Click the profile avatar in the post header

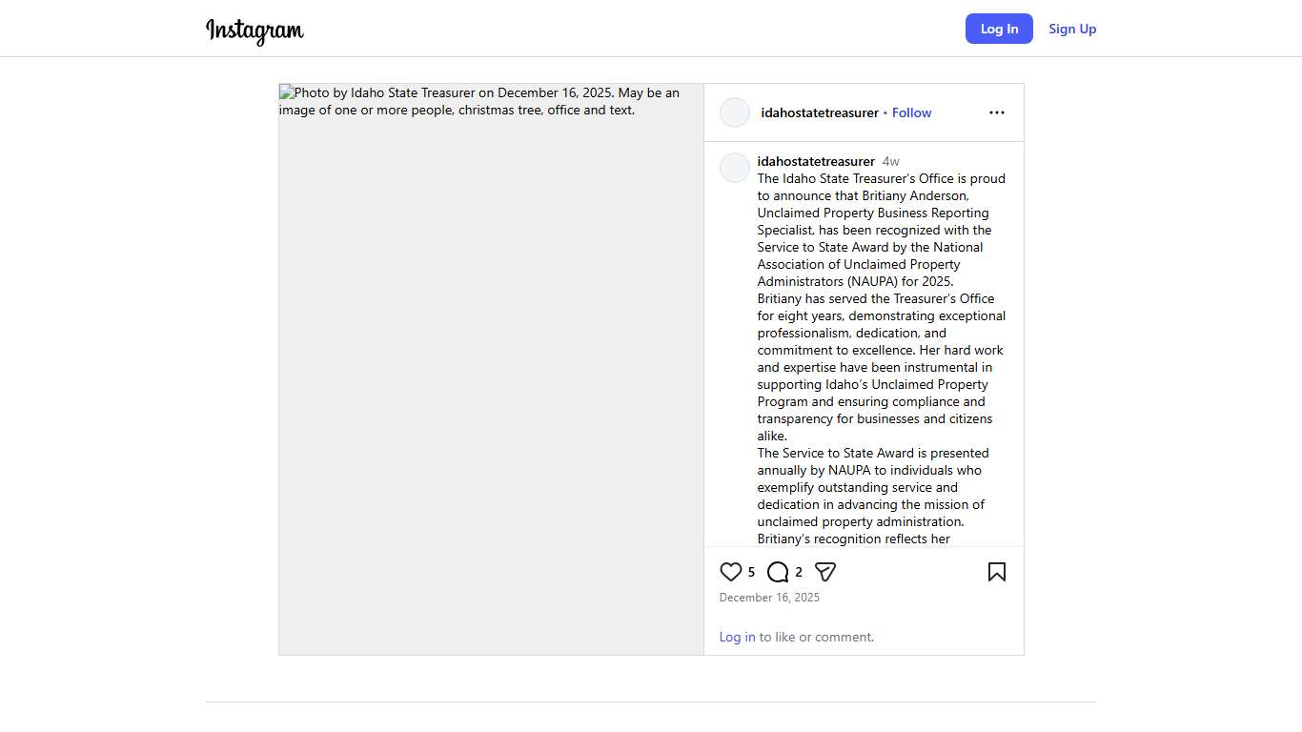coord(735,112)
